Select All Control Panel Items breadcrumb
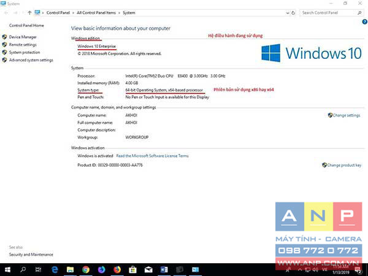Viewport: 368px width, 276px height. point(96,13)
